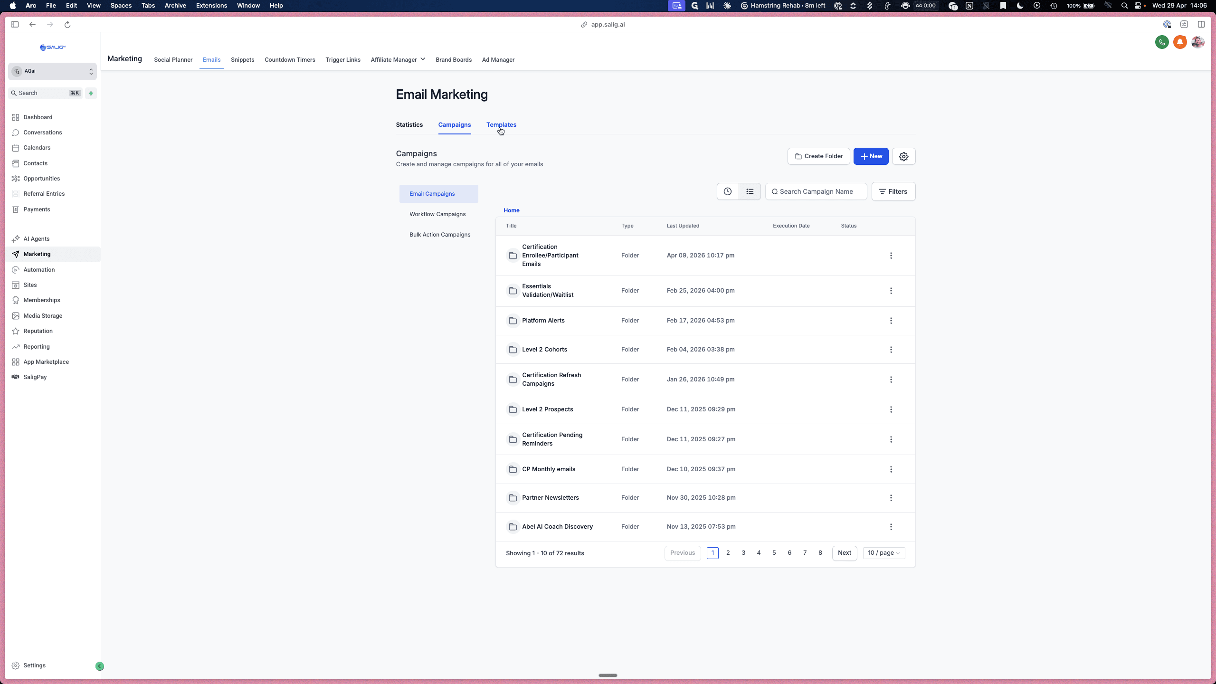Open the 10 / page size dropdown

coord(883,553)
